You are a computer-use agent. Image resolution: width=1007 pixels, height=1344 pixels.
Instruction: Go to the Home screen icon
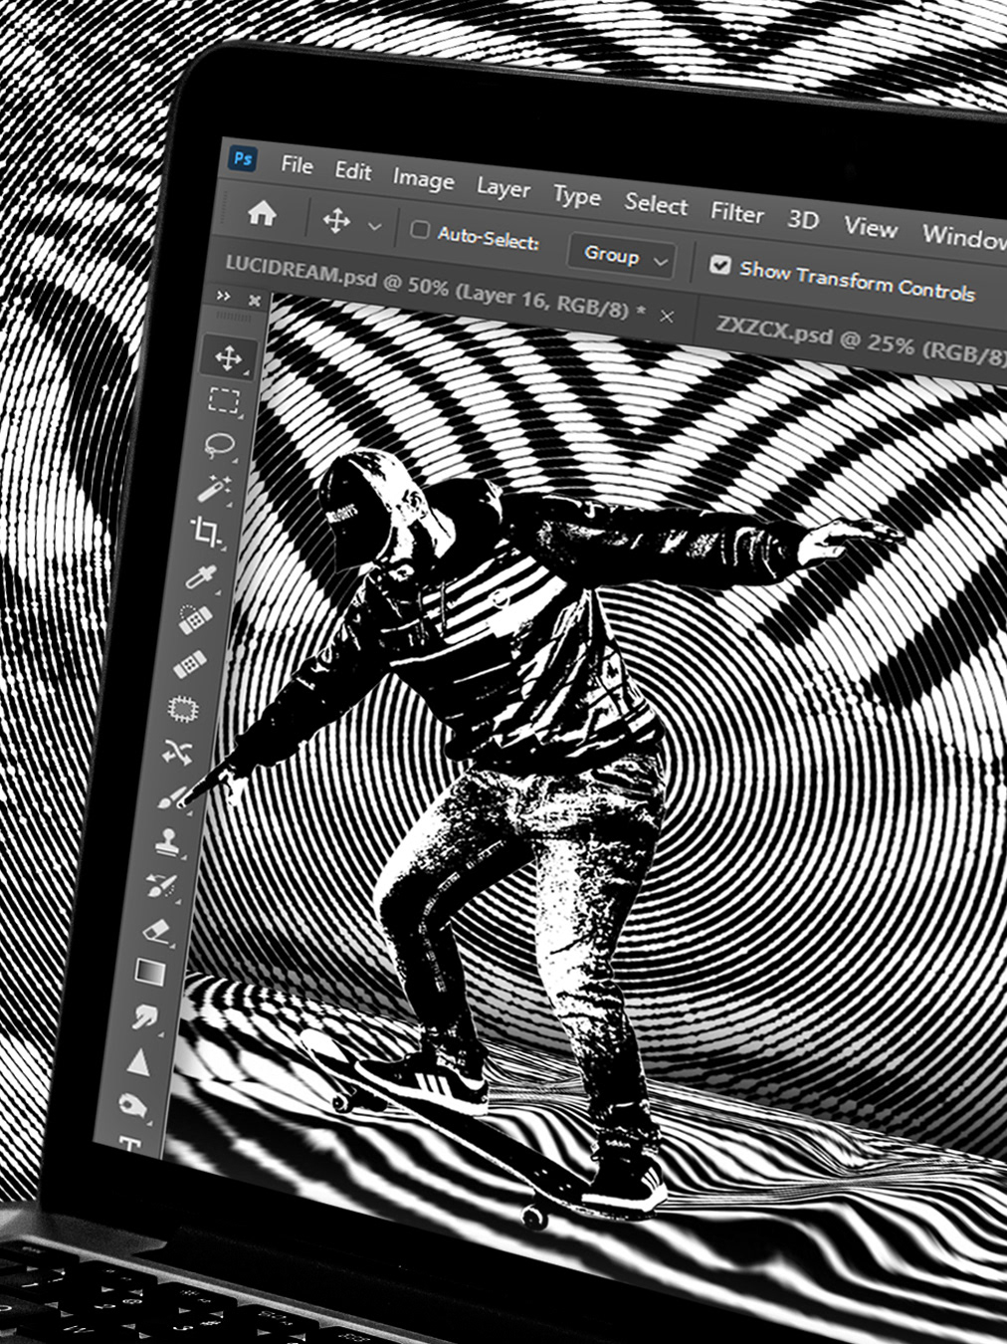[x=262, y=213]
